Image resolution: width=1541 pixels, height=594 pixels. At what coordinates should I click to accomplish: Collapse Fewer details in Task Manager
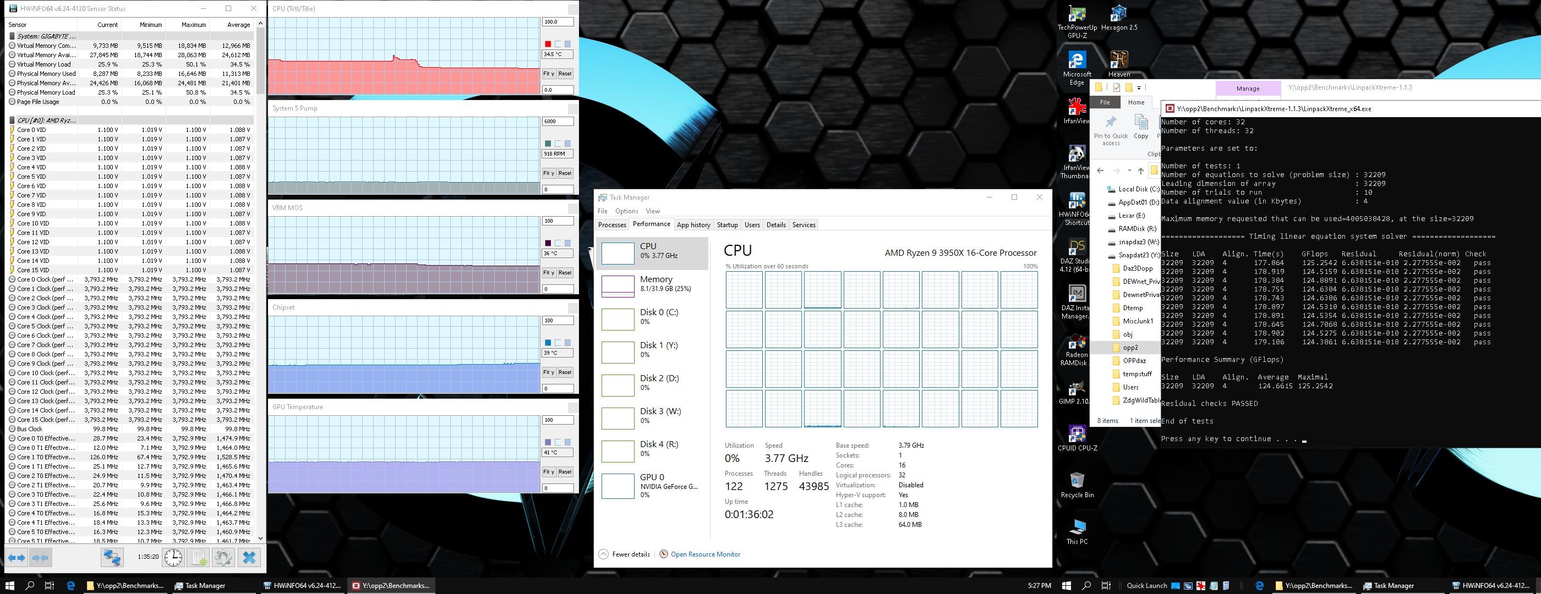click(x=625, y=554)
